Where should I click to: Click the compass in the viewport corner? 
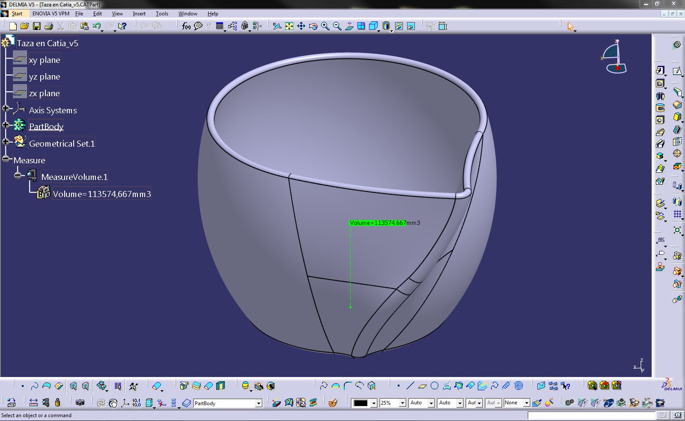pyautogui.click(x=615, y=57)
